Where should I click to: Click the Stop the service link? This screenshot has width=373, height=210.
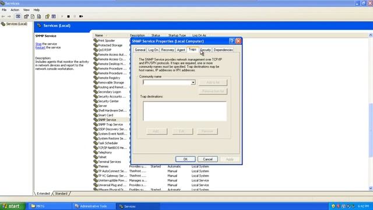[38, 44]
